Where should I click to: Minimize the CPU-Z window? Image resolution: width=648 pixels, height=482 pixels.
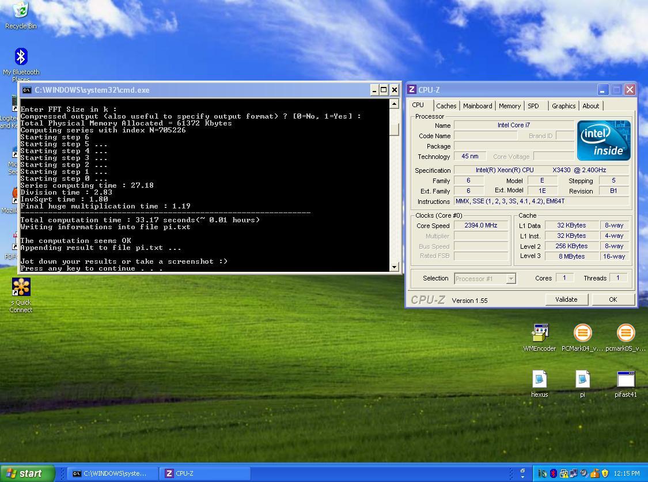(602, 90)
